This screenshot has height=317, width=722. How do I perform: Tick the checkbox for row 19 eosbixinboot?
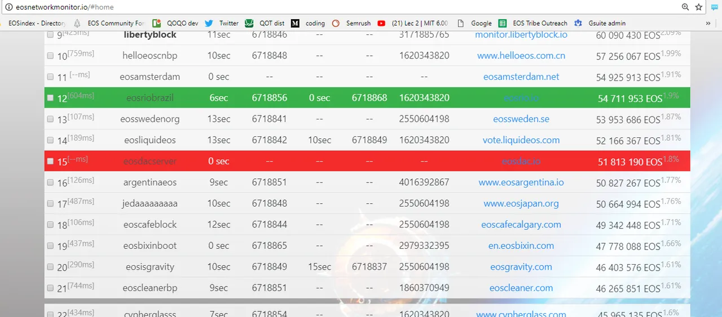[x=50, y=246]
